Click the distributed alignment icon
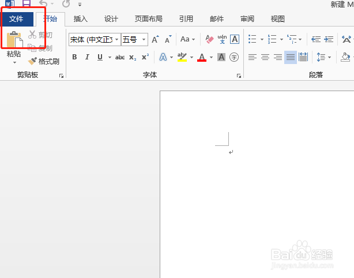354x278 pixels. click(303, 57)
